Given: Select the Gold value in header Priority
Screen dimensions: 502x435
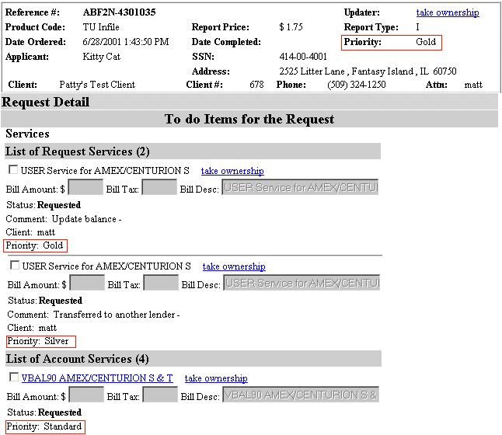Looking at the screenshot, I should [426, 42].
